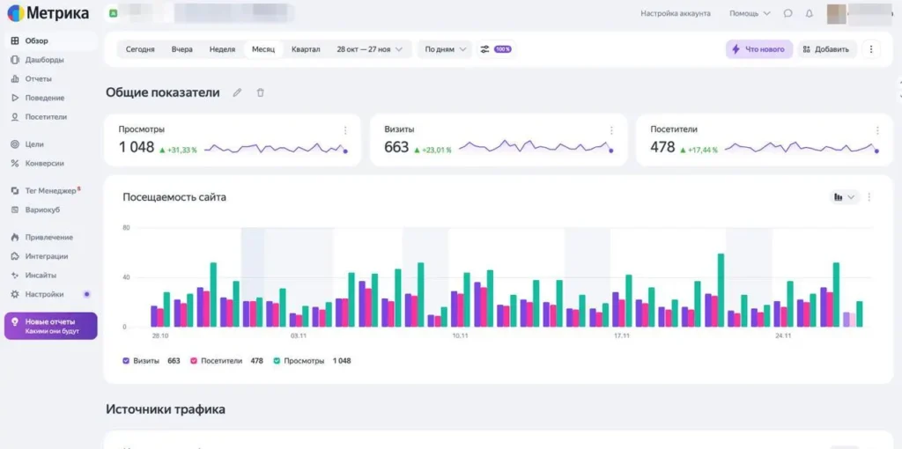Open the chat messages icon in header
This screenshot has height=449, width=902.
point(787,13)
